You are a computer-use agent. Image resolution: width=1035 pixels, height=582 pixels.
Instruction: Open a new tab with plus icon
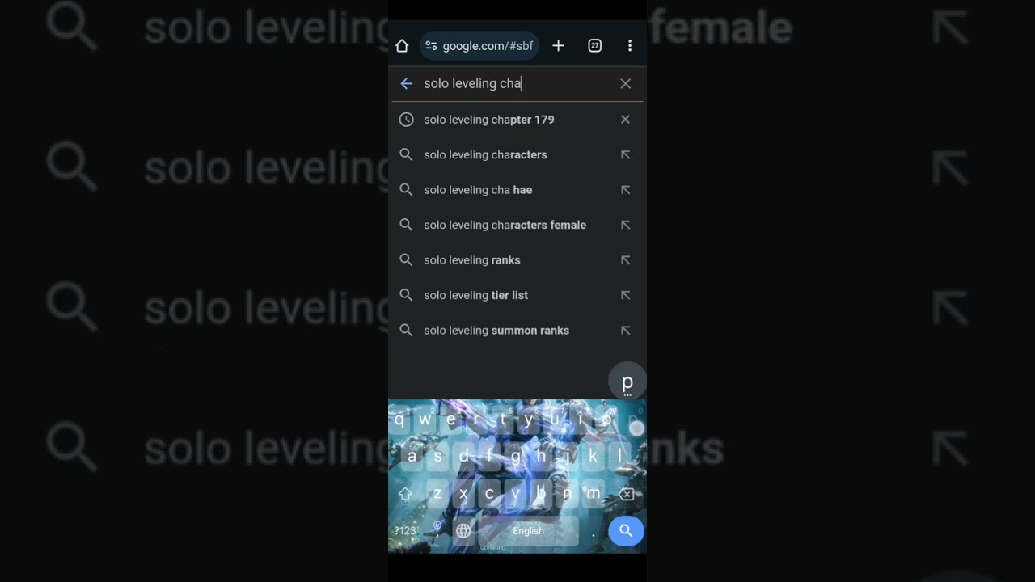[x=558, y=46]
